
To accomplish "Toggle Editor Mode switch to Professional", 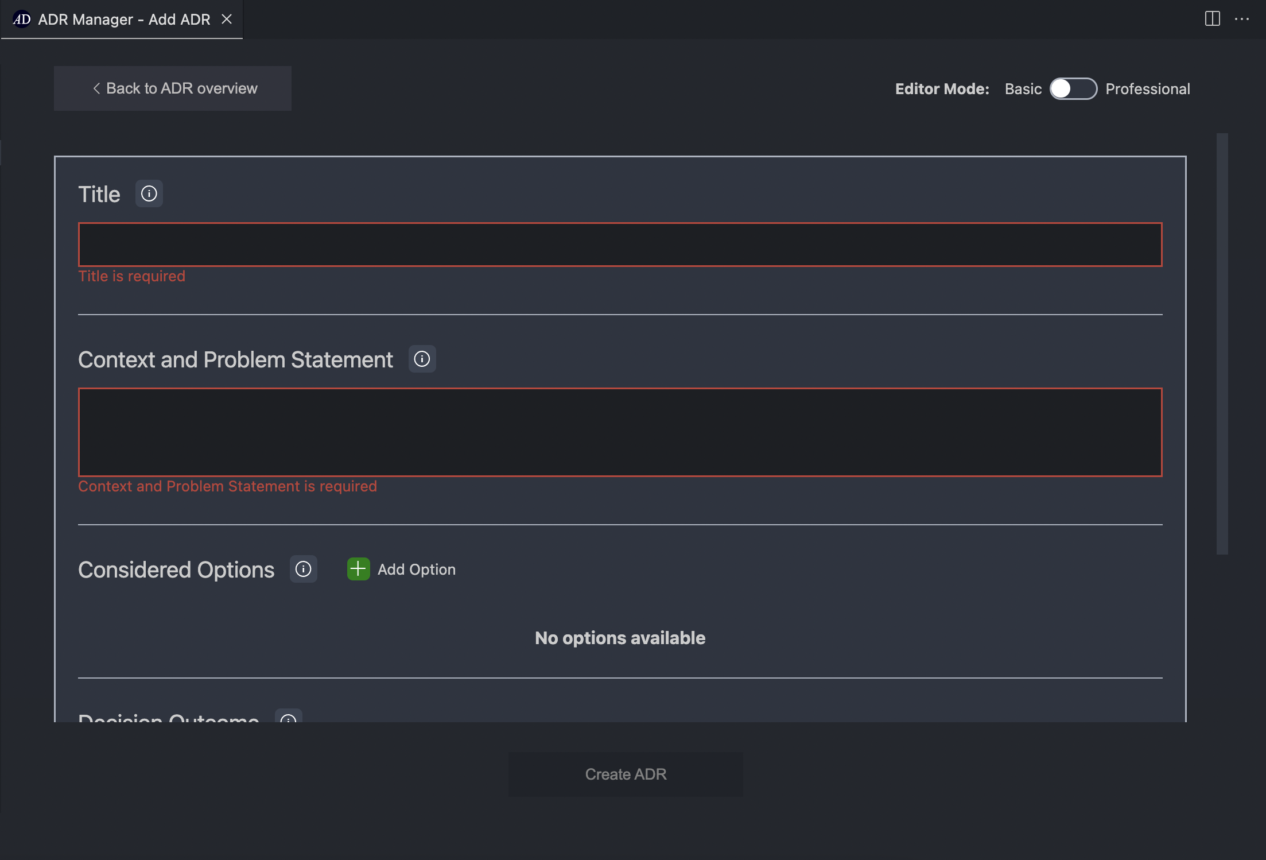I will (1073, 89).
